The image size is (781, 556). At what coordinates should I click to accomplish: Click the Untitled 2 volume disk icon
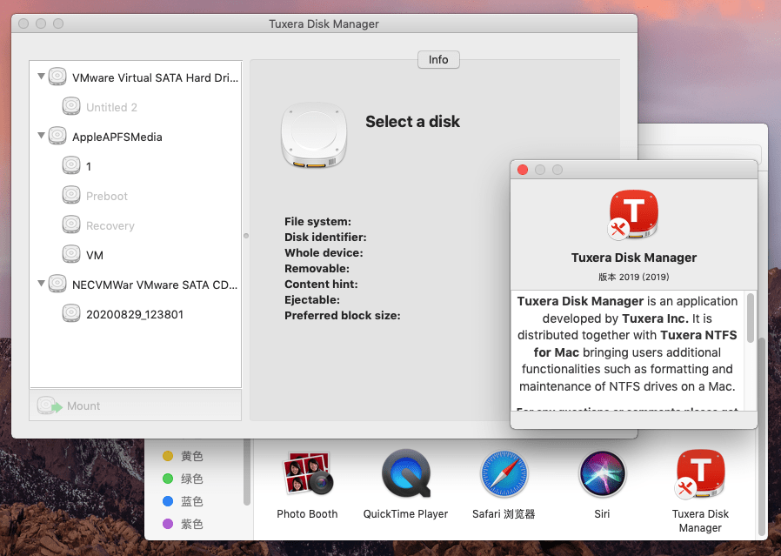pos(71,106)
